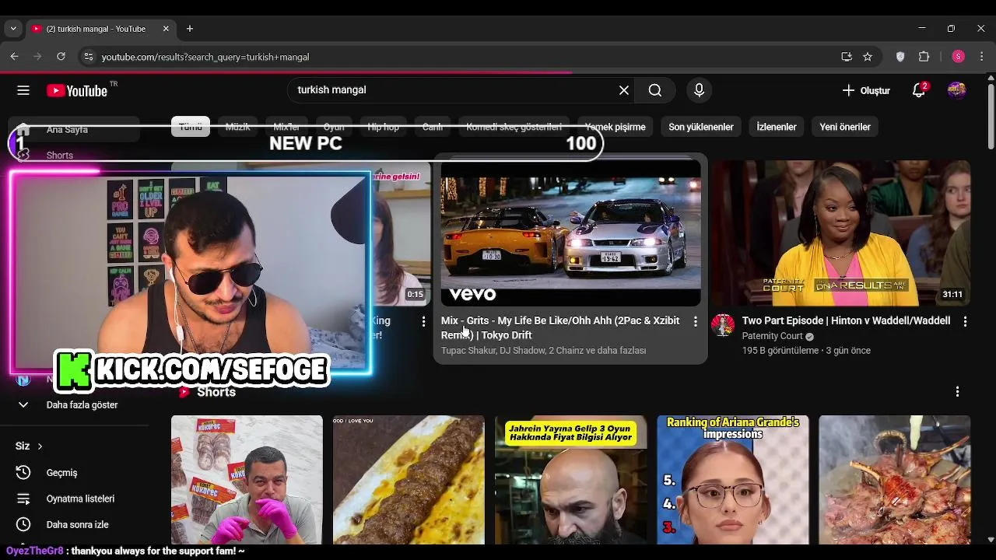Open Chrome profile icon
This screenshot has height=560, width=996.
(x=959, y=57)
